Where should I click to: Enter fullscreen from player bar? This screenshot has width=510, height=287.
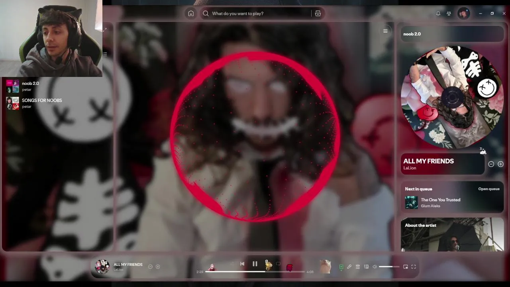(414, 267)
